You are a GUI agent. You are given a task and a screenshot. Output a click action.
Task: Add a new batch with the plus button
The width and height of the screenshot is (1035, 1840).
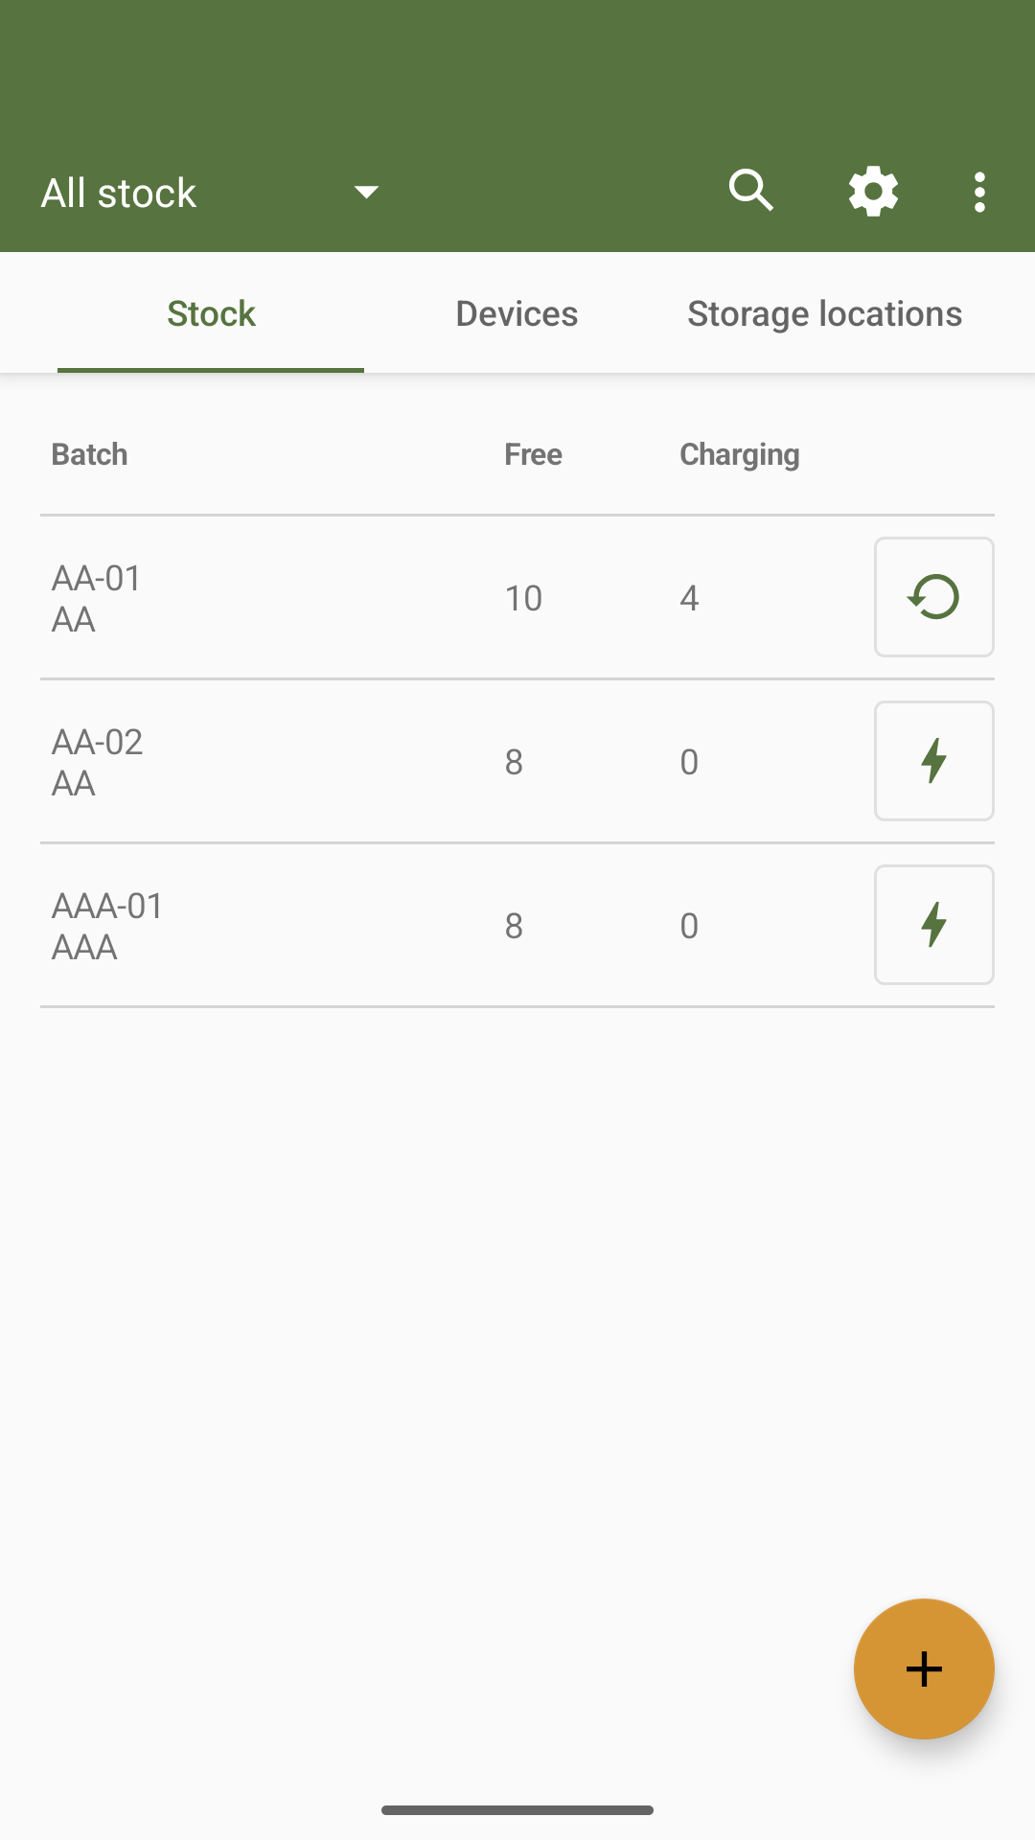[x=924, y=1668]
